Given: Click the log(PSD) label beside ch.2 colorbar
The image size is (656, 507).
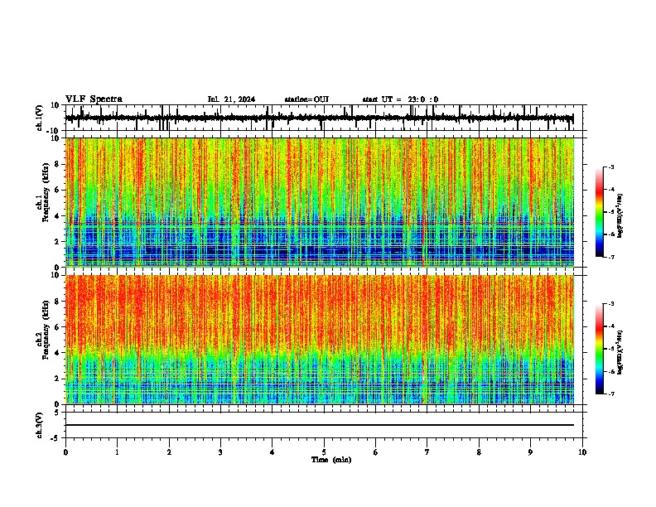Looking at the screenshot, I should click(620, 352).
